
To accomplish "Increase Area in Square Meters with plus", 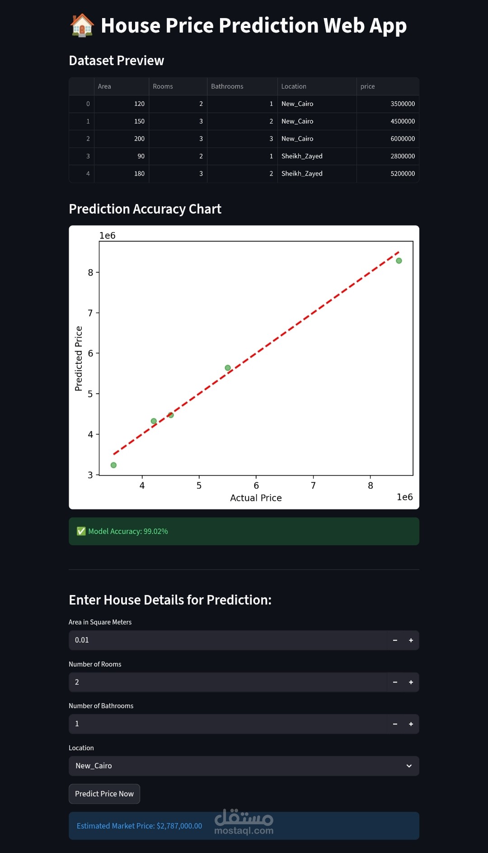I will (411, 640).
